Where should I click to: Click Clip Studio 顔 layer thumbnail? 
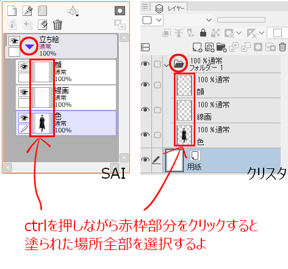[x=184, y=85]
